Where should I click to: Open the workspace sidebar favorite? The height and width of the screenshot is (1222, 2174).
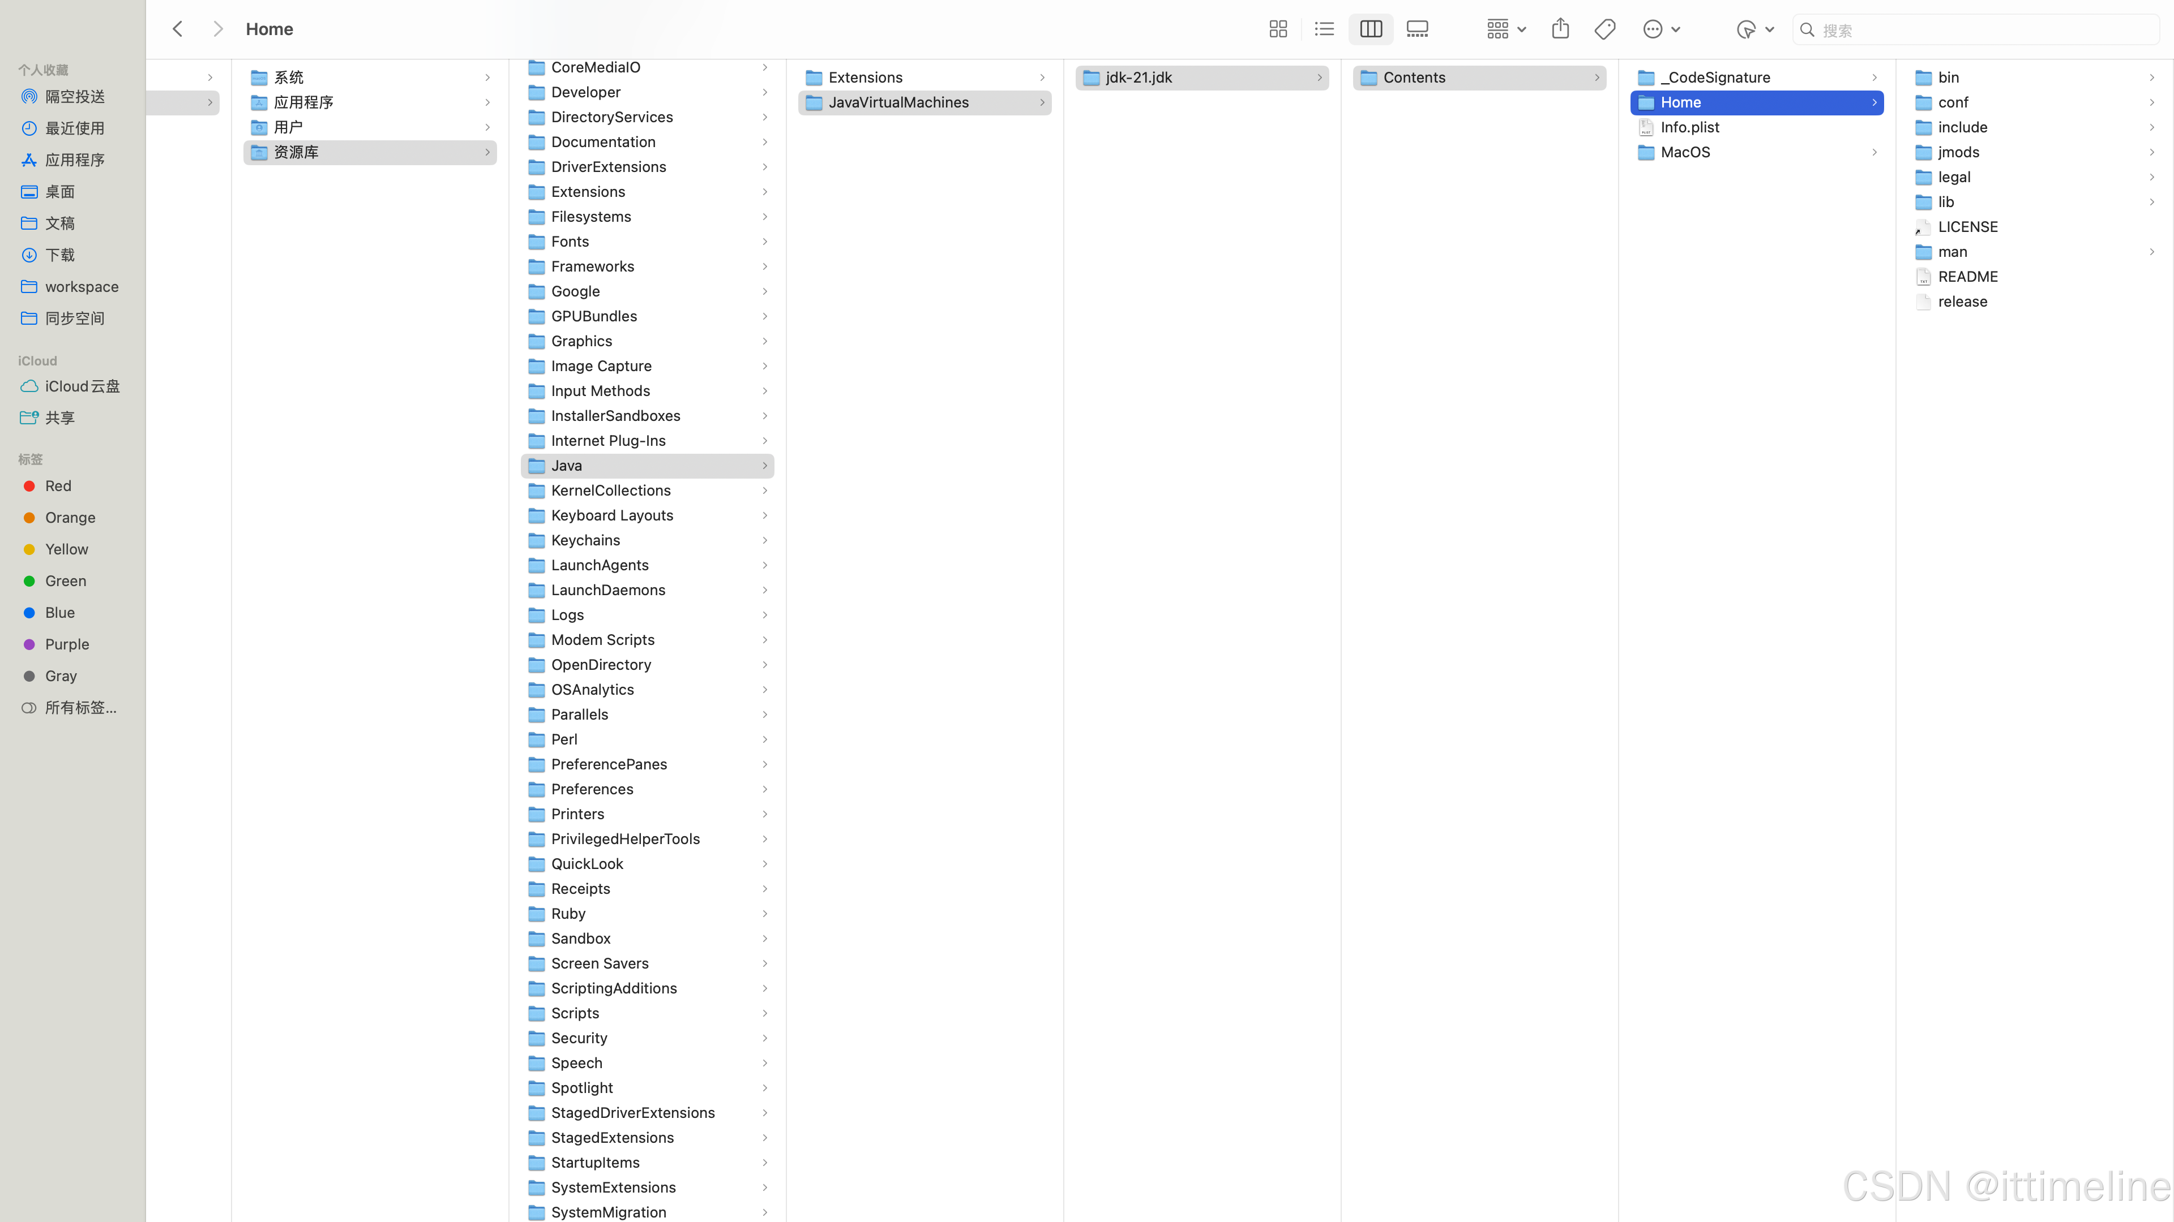tap(81, 287)
